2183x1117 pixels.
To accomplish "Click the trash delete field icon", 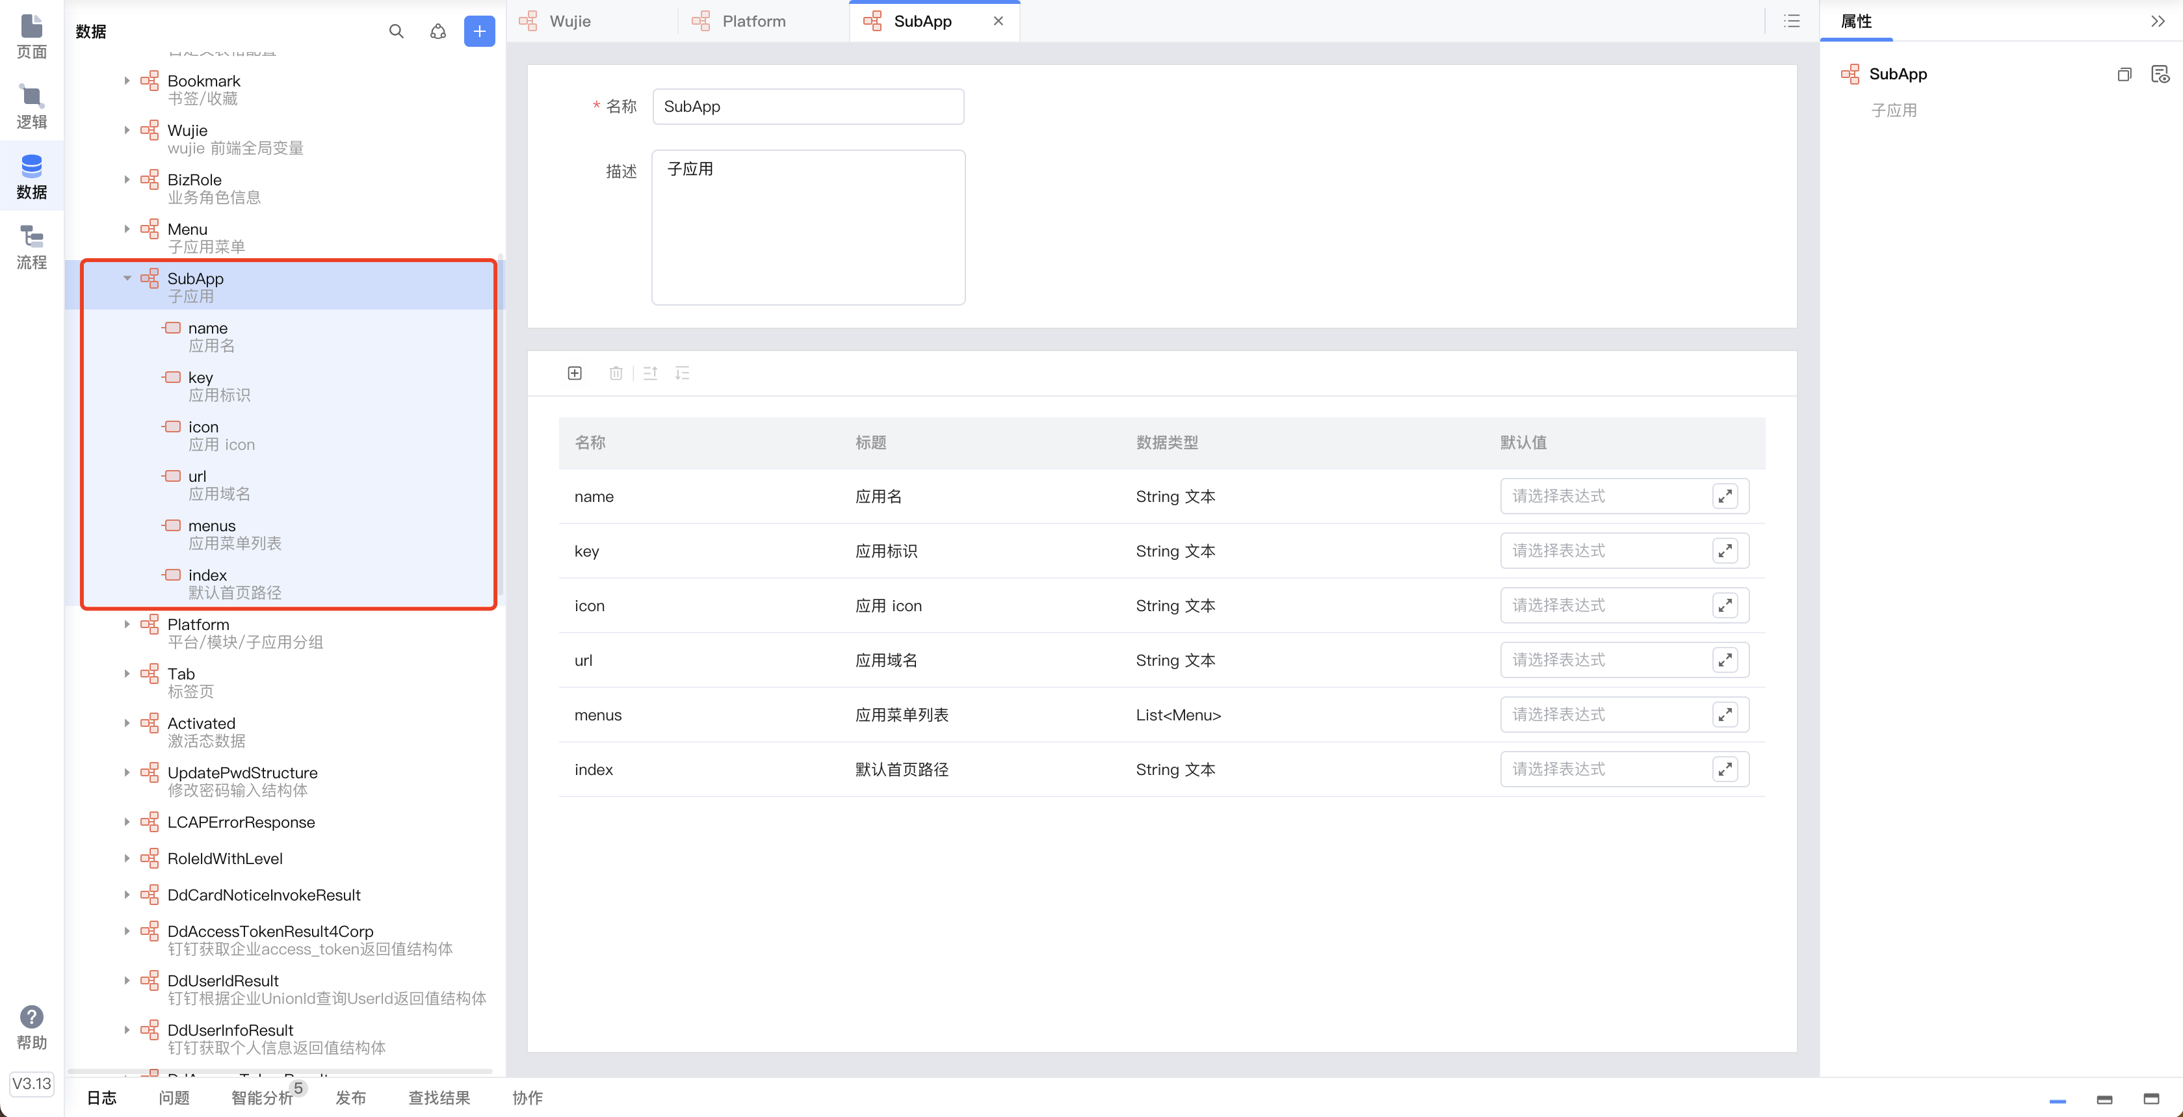I will tap(616, 373).
